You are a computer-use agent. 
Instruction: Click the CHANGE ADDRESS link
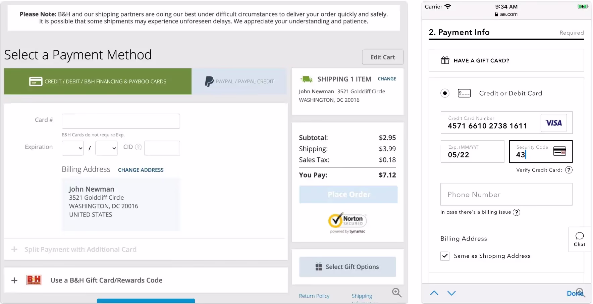141,170
